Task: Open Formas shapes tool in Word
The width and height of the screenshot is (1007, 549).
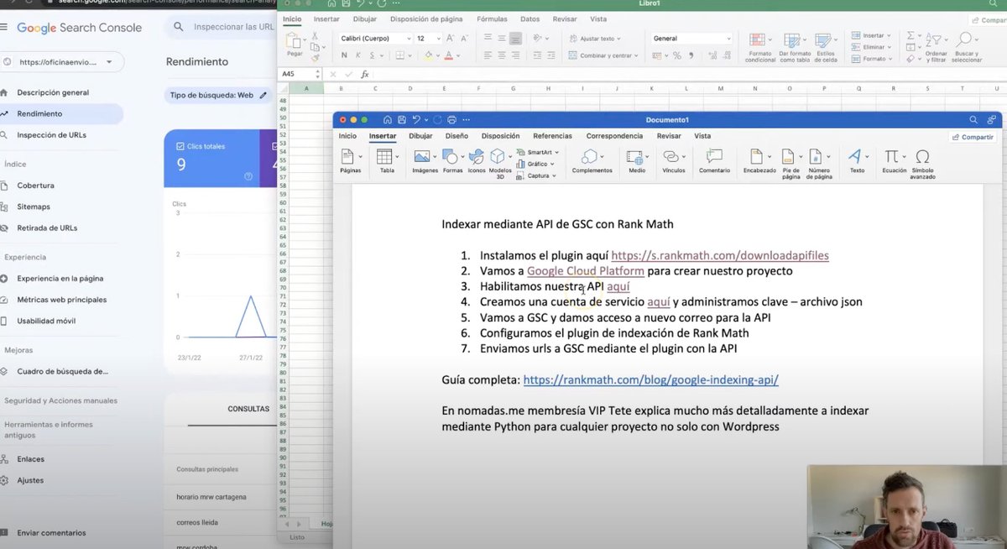Action: (x=451, y=157)
